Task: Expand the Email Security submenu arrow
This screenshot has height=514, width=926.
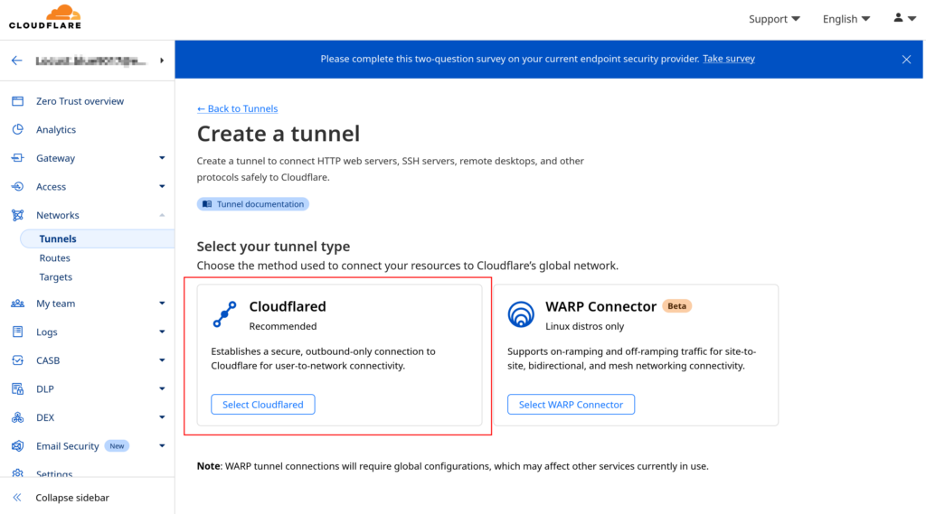Action: tap(162, 445)
